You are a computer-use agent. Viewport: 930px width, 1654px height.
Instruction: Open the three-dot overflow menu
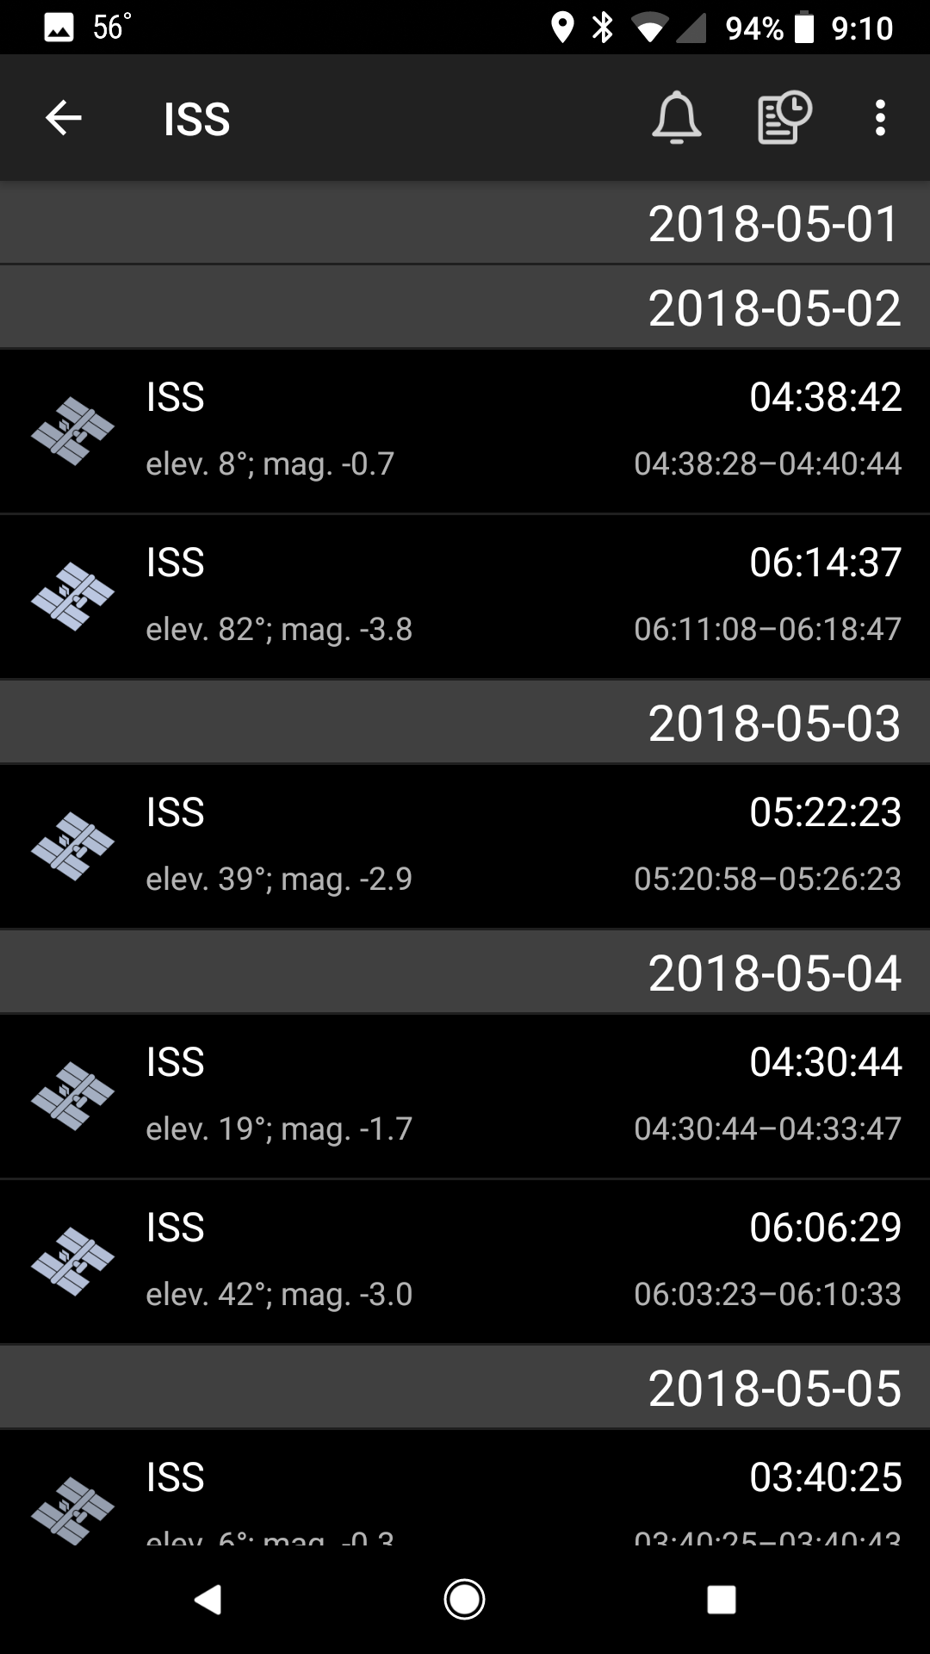[x=879, y=118]
